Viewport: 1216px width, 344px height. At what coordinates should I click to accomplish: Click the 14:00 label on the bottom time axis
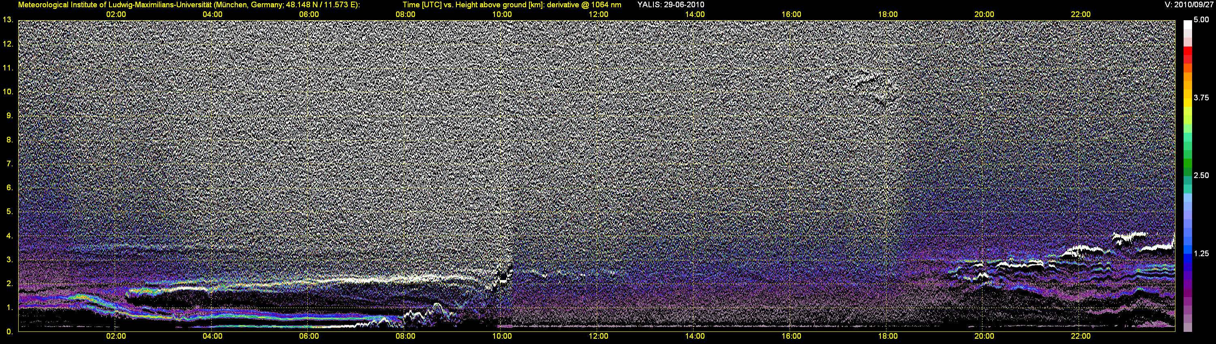(x=695, y=336)
